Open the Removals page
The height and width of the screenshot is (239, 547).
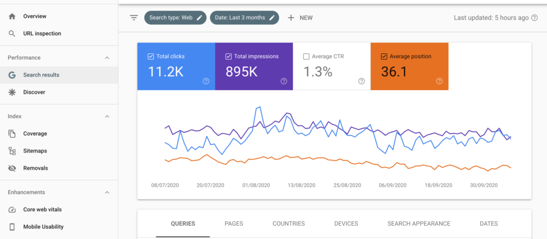pyautogui.click(x=36, y=168)
